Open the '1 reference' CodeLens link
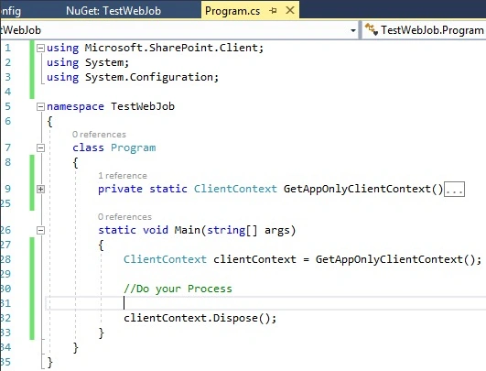The width and height of the screenshot is (486, 371). (x=123, y=176)
